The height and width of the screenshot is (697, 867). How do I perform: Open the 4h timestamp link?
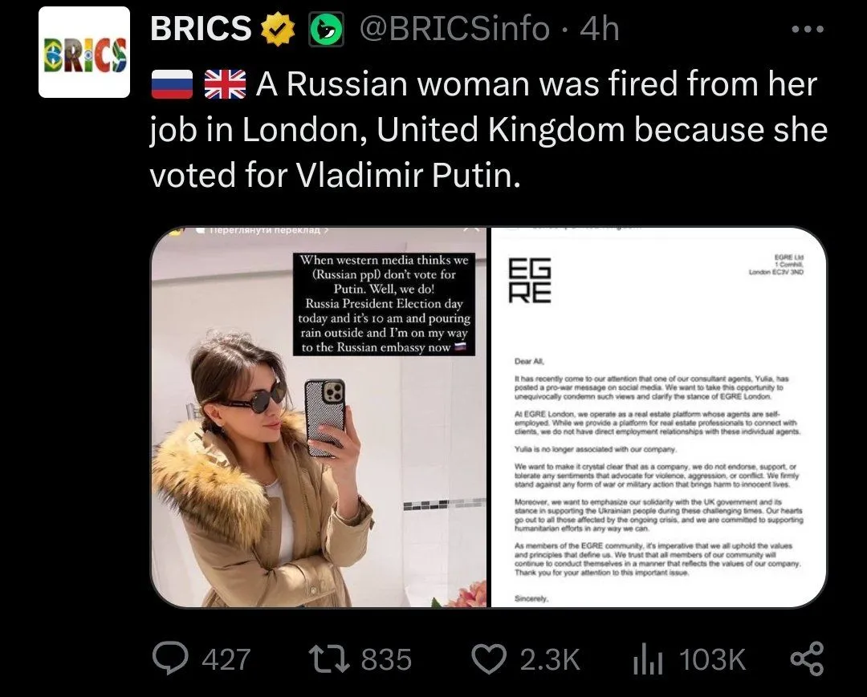point(599,30)
